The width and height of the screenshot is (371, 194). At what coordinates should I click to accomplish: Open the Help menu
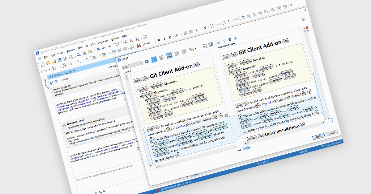click(x=125, y=36)
